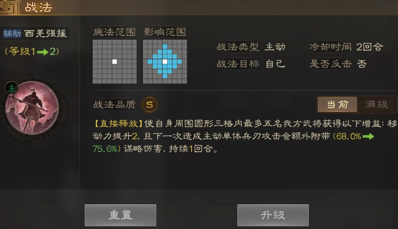
Task: Click the green arrow after 68.0%
Action: [368, 136]
